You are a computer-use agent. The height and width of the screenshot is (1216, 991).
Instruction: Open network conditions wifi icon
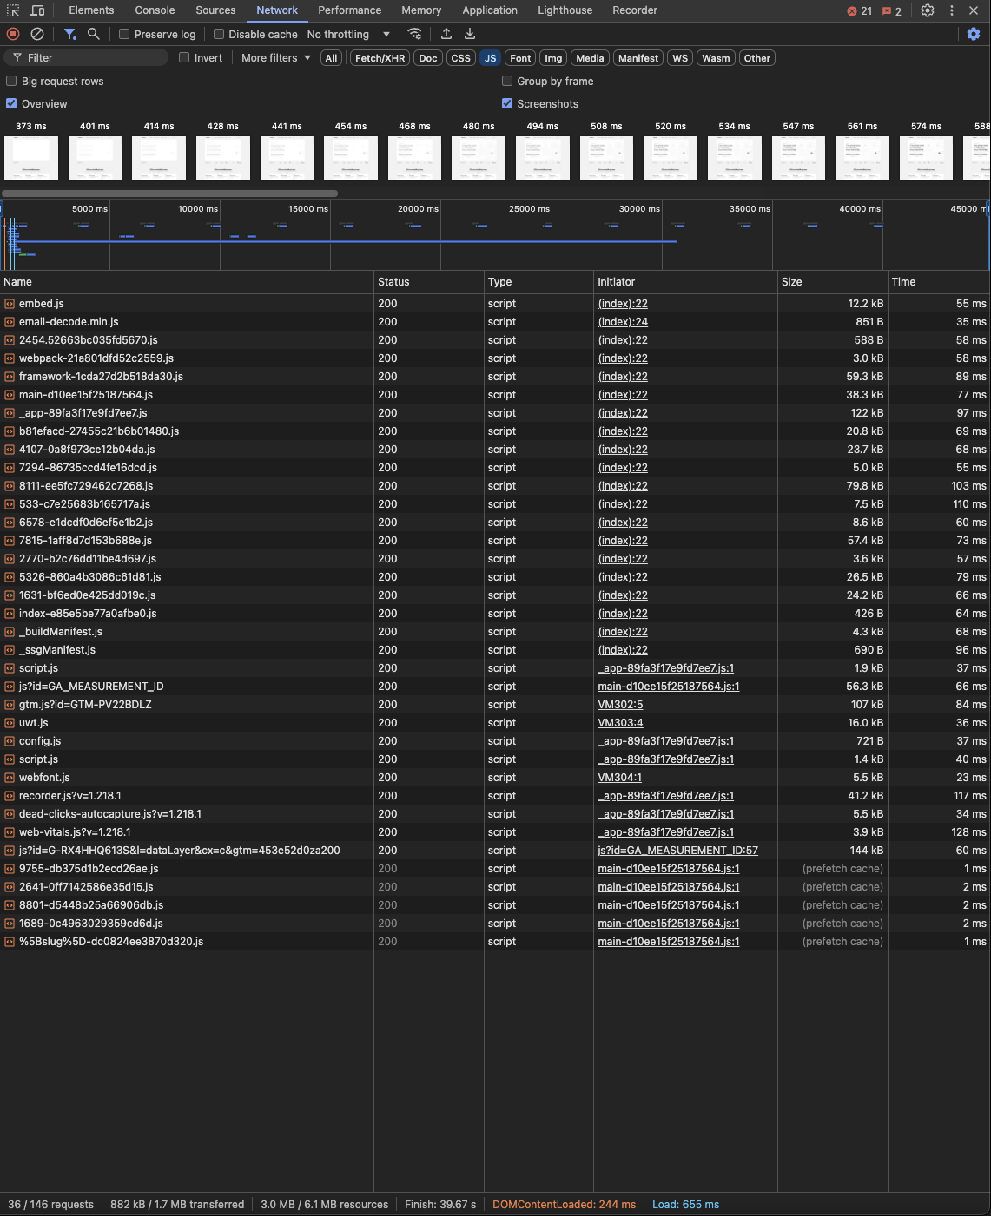(415, 34)
